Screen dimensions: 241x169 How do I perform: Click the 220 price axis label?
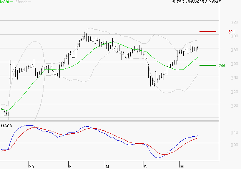coord(234,92)
